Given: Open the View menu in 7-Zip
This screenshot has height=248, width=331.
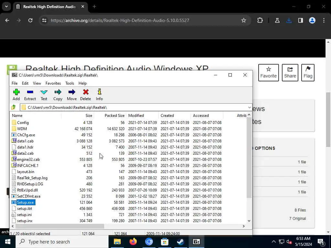Looking at the screenshot, I should coord(37,83).
